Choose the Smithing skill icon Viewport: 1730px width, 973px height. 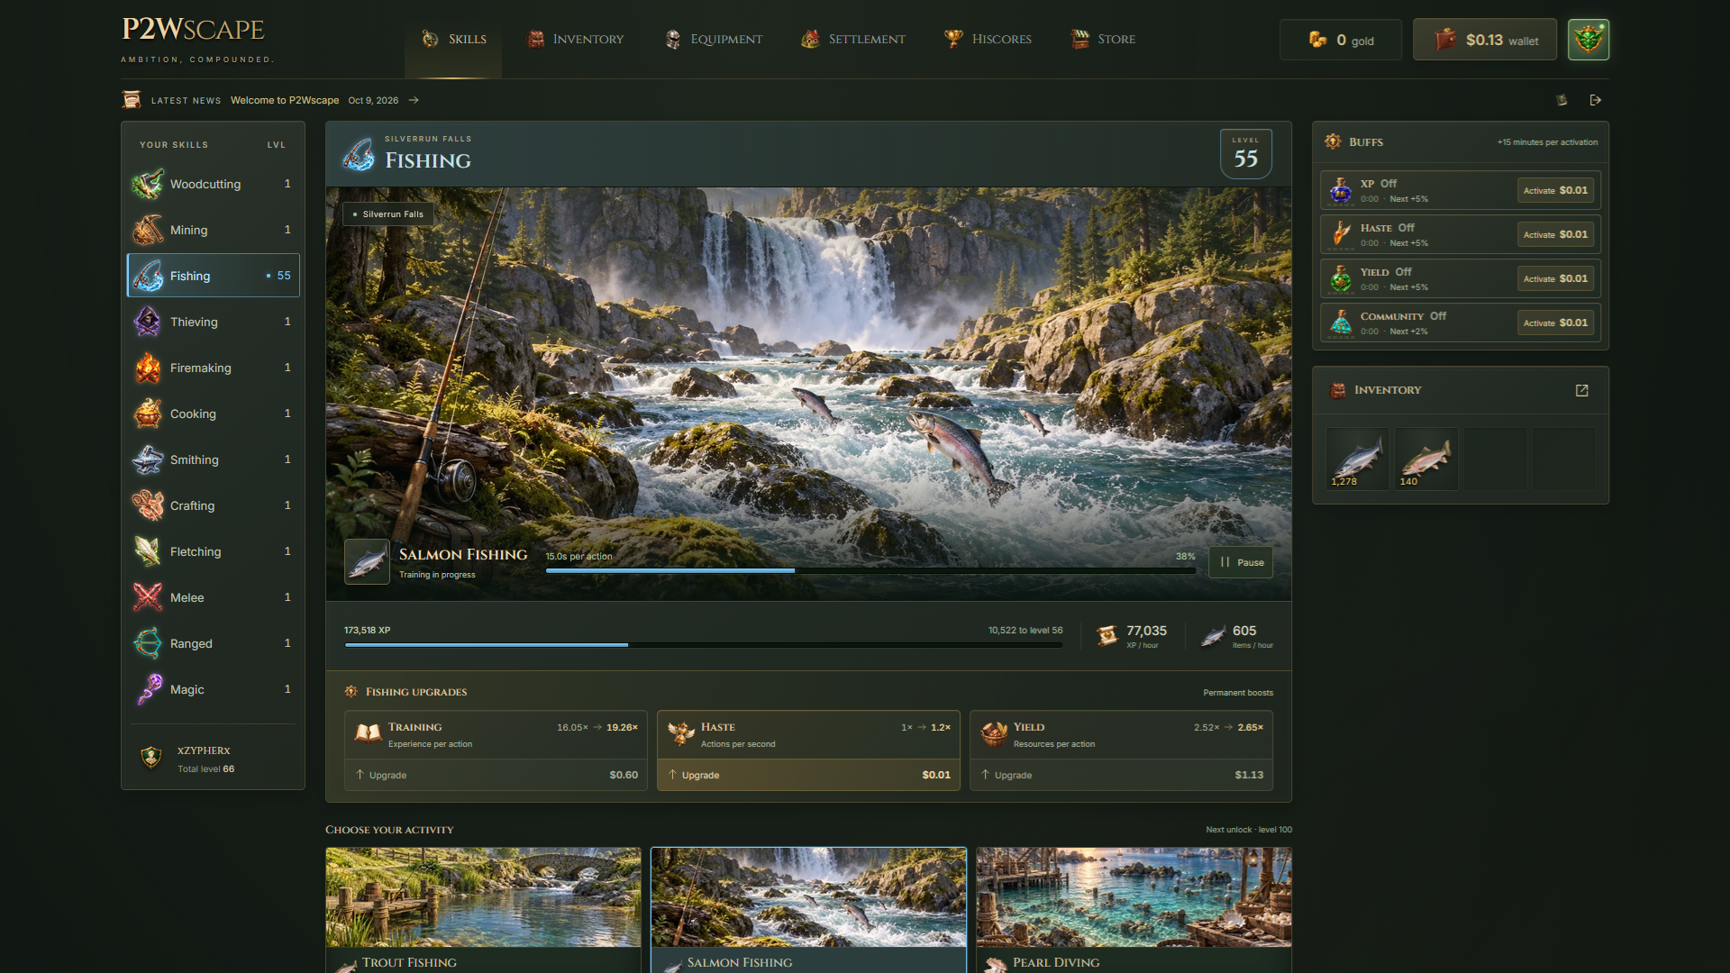(148, 459)
